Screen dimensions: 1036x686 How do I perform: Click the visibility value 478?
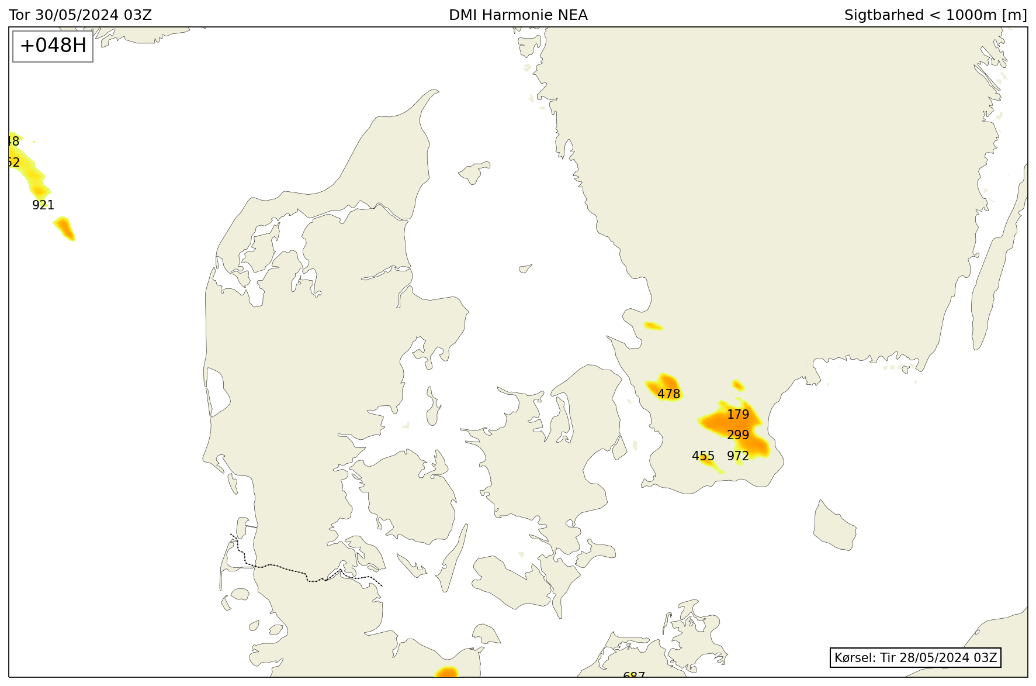(x=669, y=394)
